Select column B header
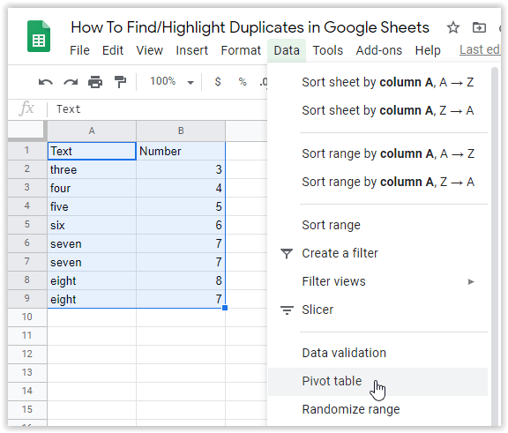Viewport: 508px width, 433px height. [181, 131]
